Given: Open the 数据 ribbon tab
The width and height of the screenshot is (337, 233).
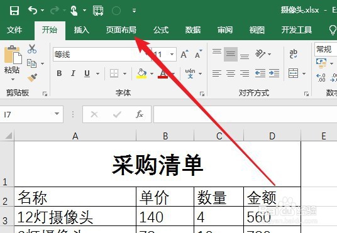Looking at the screenshot, I should (x=193, y=30).
